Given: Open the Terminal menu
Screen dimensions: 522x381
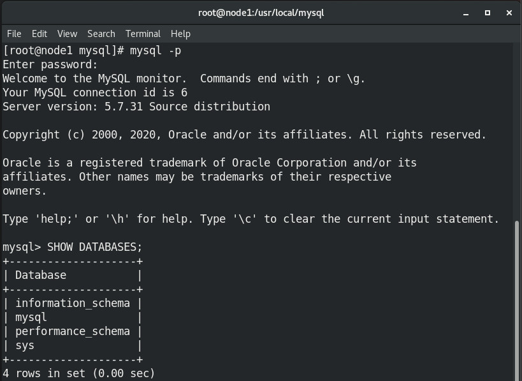Looking at the screenshot, I should click(143, 34).
